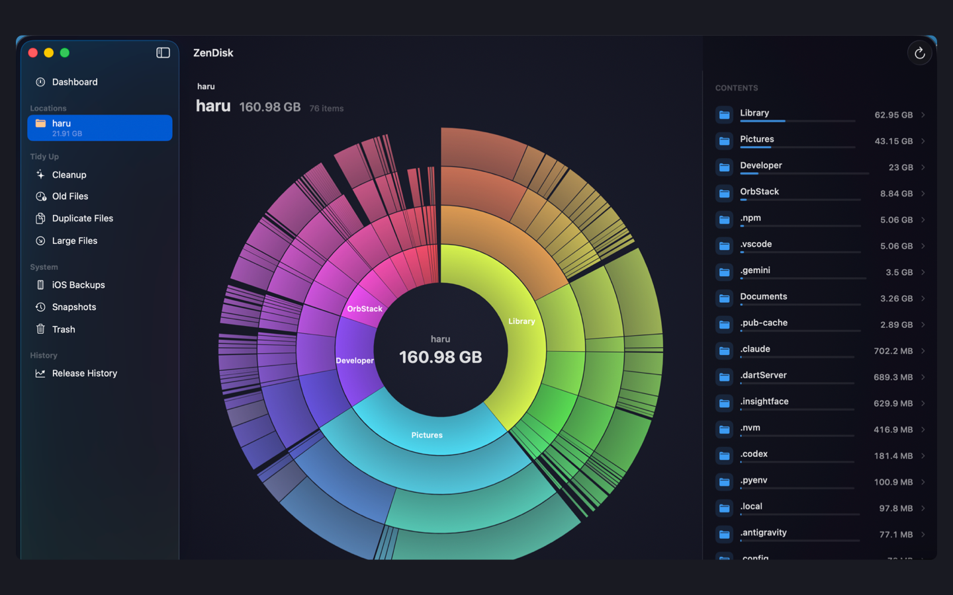Expand the Developer row chevron
This screenshot has width=953, height=595.
[923, 167]
